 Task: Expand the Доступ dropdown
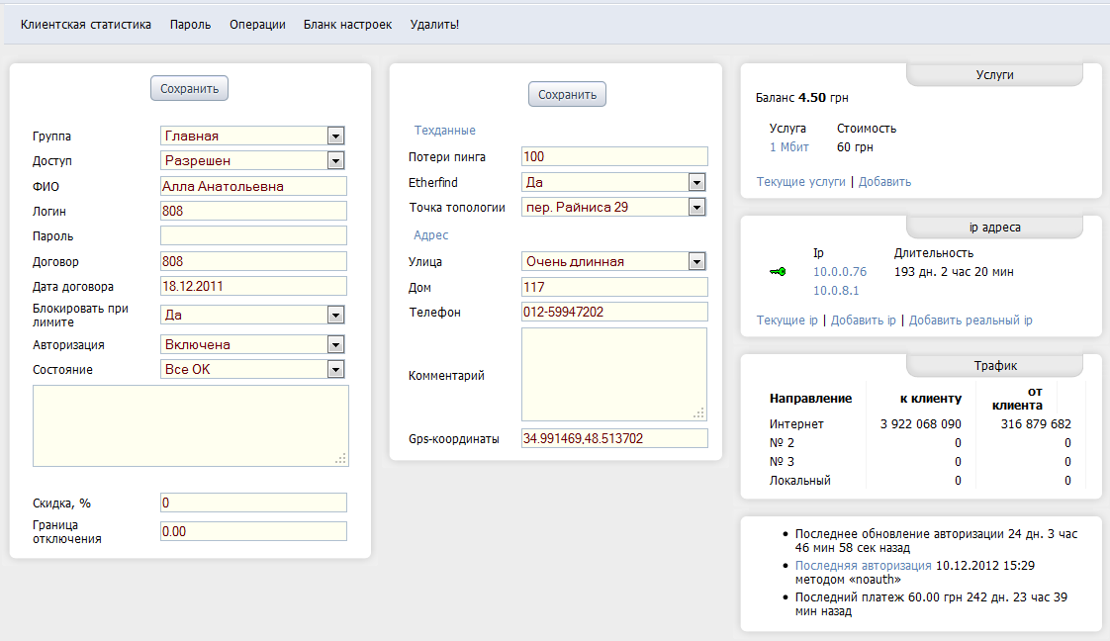(x=335, y=160)
